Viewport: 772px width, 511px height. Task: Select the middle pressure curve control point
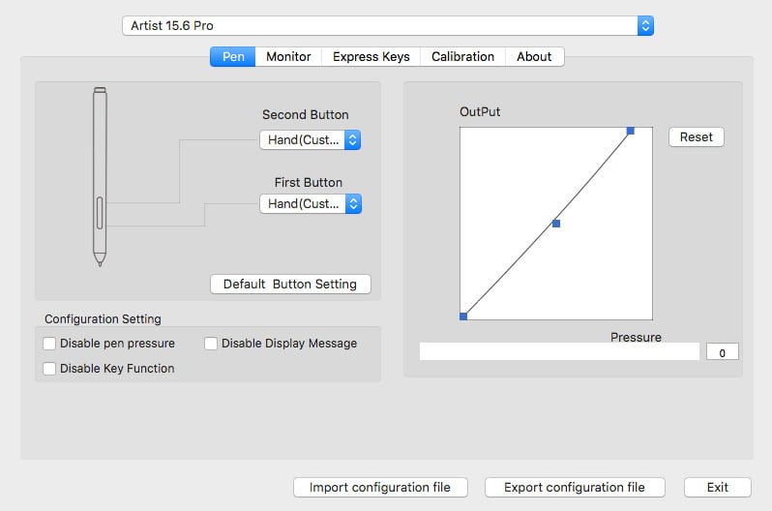[x=556, y=224]
